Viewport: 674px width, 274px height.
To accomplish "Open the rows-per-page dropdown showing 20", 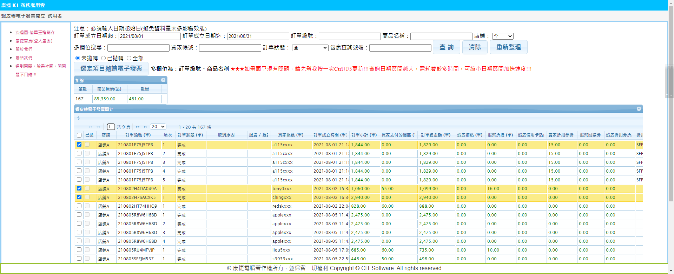I will coord(158,127).
